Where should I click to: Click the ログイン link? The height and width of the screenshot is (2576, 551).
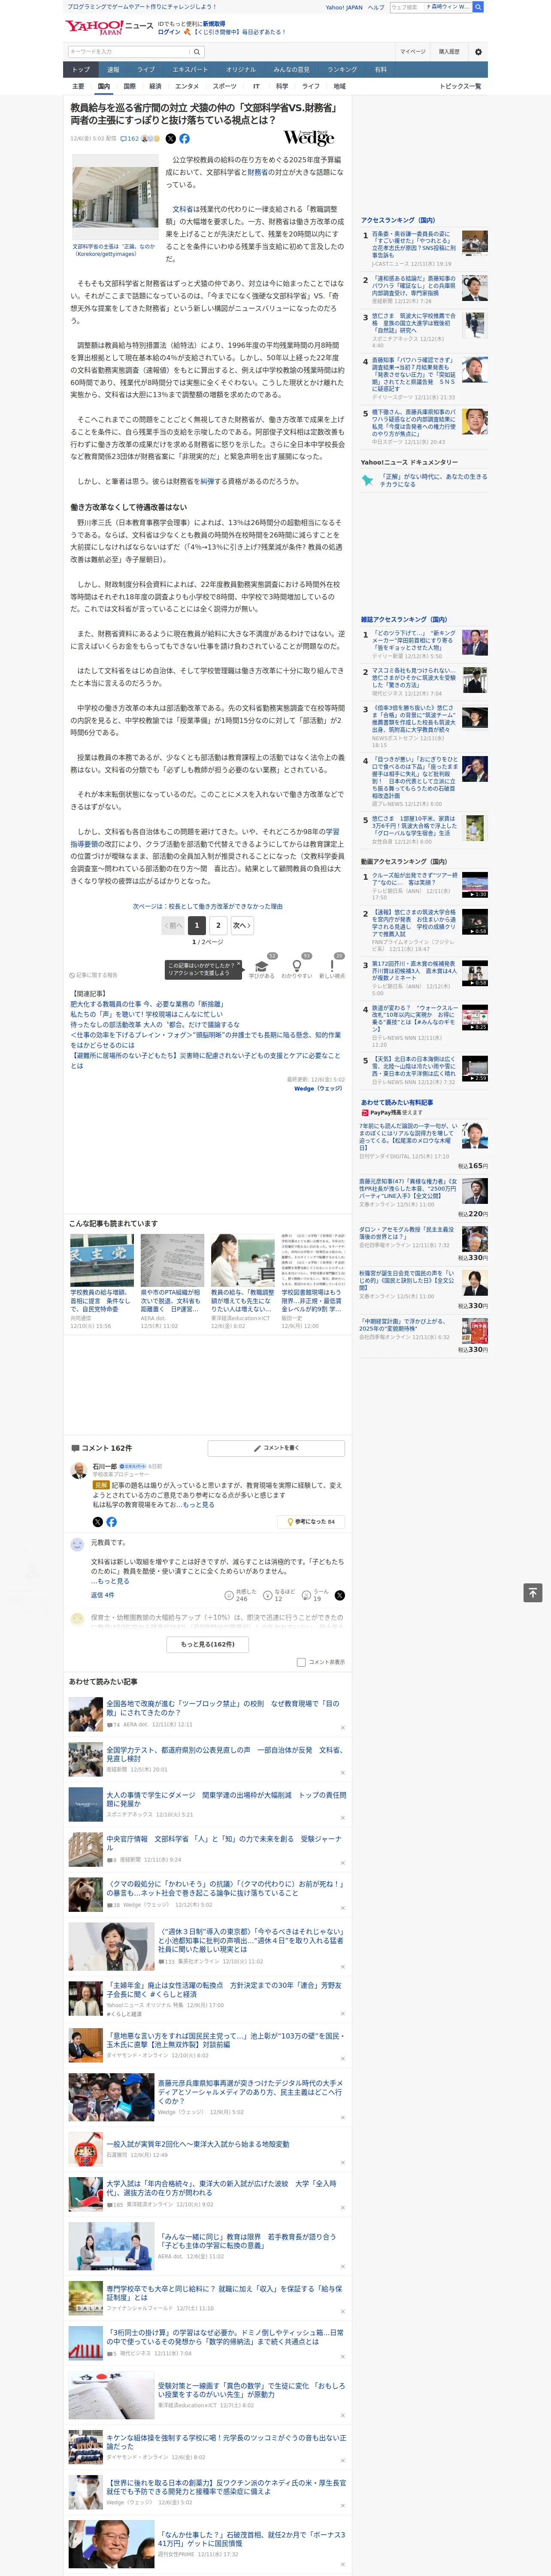pos(169,32)
